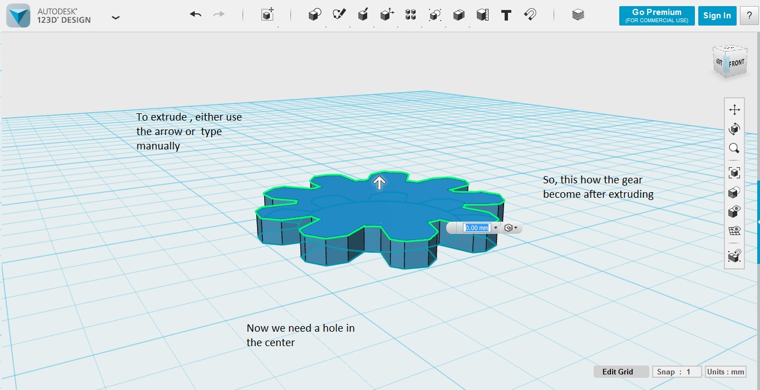Click the Measure tool icon
Viewport: 760px width, 390px height.
click(482, 15)
